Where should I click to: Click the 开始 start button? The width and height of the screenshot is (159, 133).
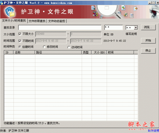(x=148, y=41)
